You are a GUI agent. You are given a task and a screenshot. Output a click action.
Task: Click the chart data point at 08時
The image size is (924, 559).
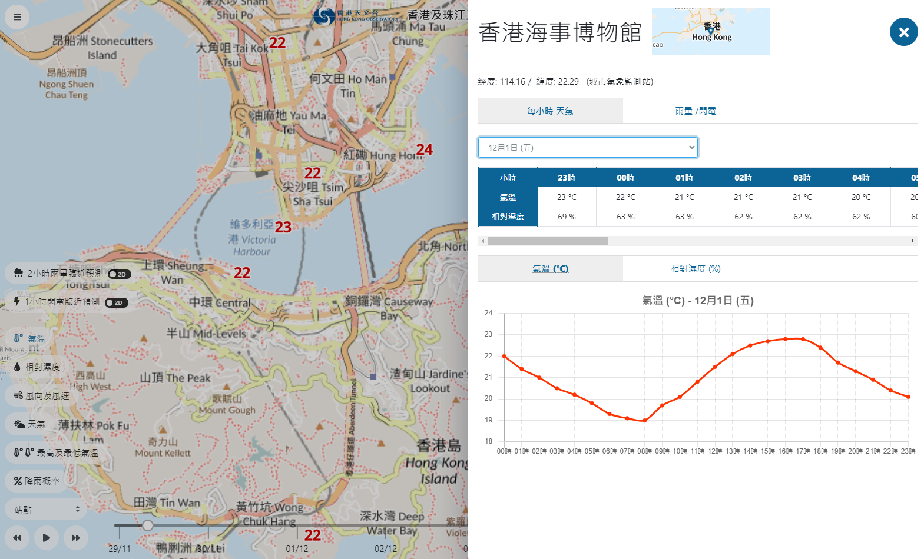[645, 420]
